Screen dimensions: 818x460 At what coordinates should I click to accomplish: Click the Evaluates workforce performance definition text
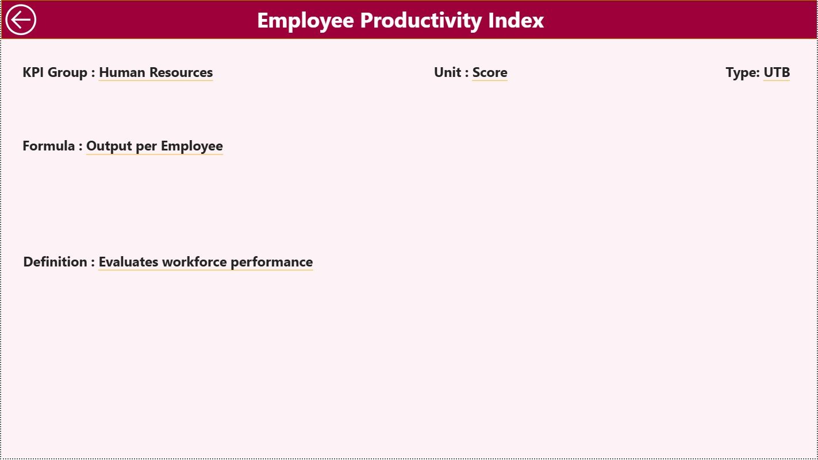click(x=206, y=261)
